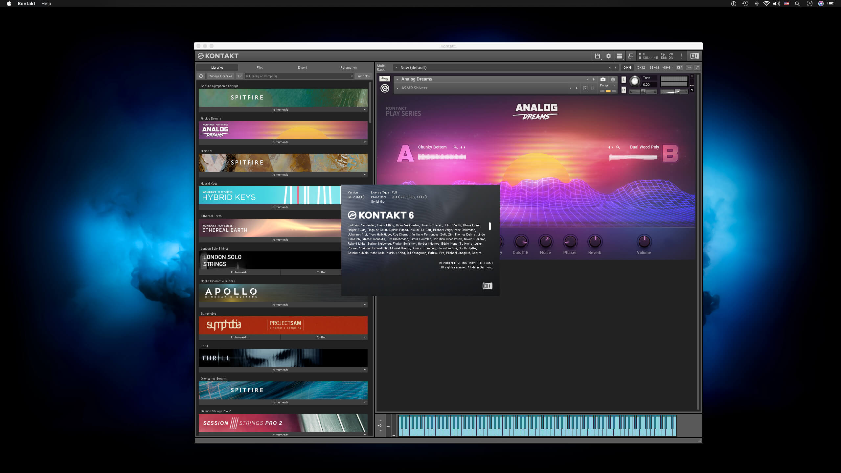Open the New (default) multi dropdown

pos(396,68)
